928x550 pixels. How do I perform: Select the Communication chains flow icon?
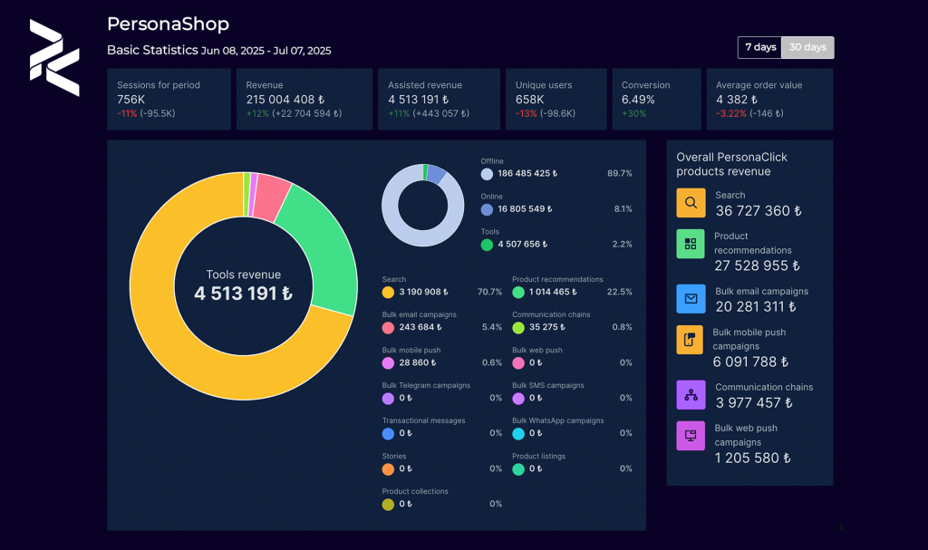(691, 394)
